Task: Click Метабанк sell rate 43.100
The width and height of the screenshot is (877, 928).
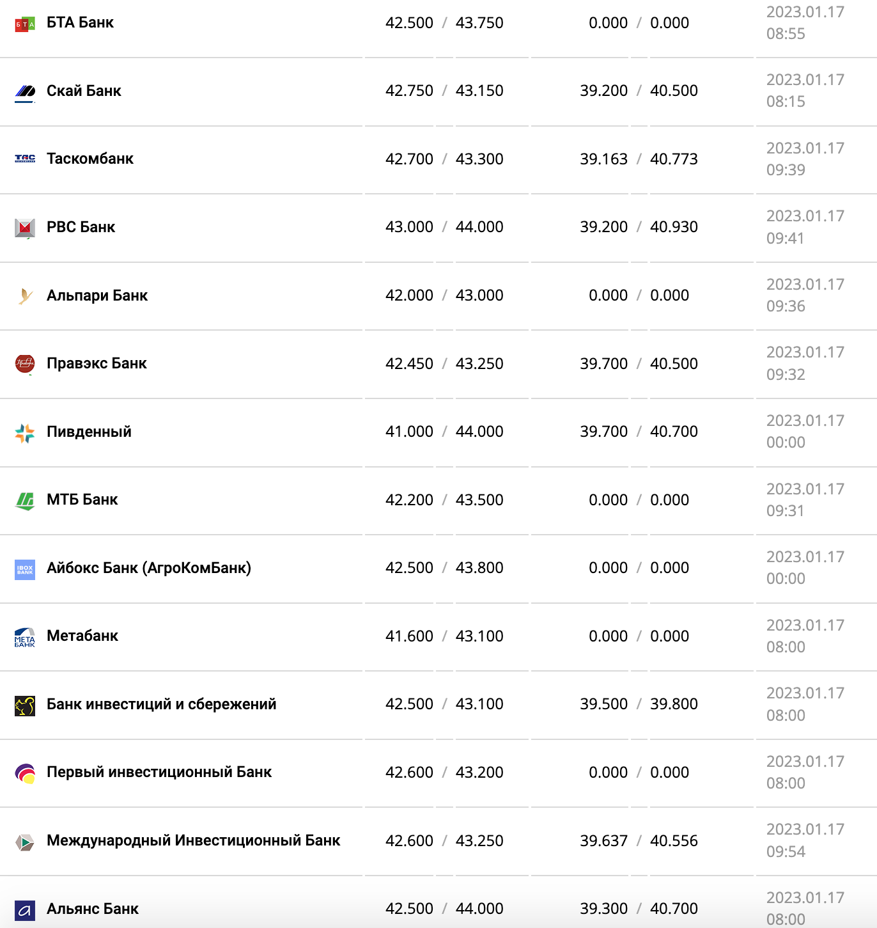Action: 479,636
